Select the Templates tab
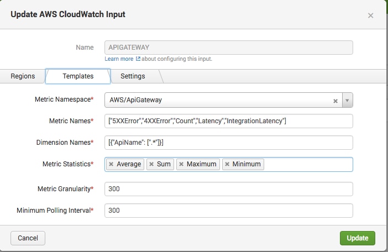The height and width of the screenshot is (252, 388). click(x=78, y=76)
